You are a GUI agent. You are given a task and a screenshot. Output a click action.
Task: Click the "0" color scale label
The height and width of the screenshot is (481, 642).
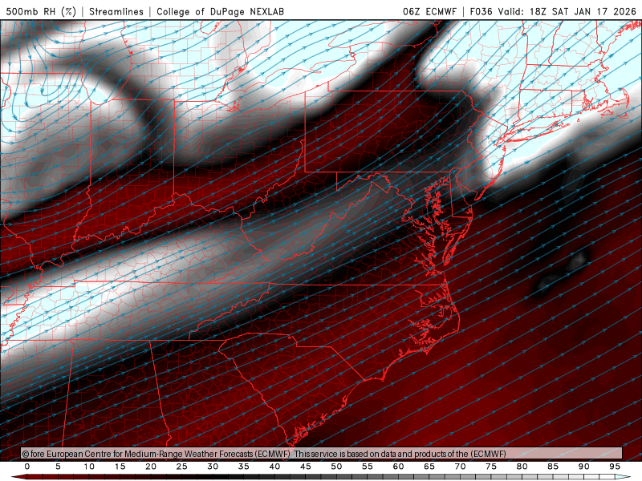click(x=27, y=467)
